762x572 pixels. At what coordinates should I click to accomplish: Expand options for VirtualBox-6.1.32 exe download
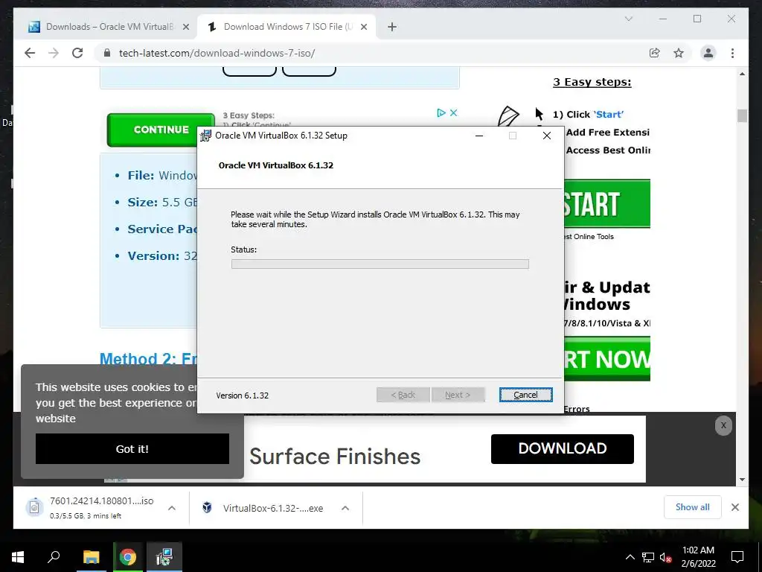coord(345,508)
